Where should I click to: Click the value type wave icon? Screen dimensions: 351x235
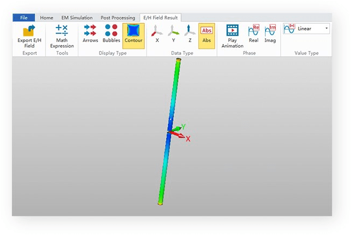point(289,29)
